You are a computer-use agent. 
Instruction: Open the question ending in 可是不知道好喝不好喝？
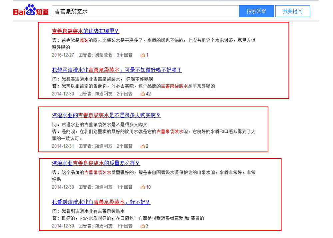(117, 70)
